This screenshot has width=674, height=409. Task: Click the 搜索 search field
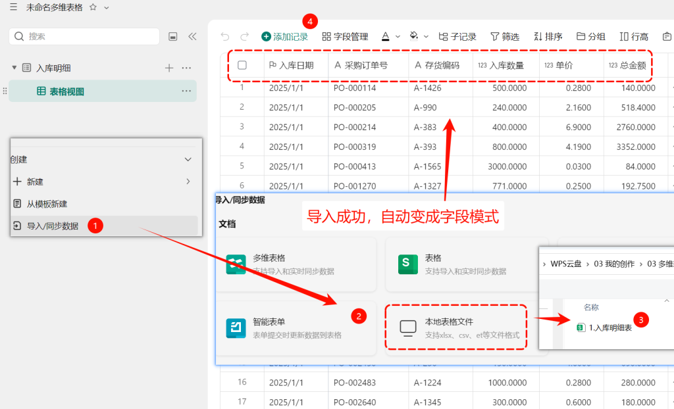tap(84, 37)
